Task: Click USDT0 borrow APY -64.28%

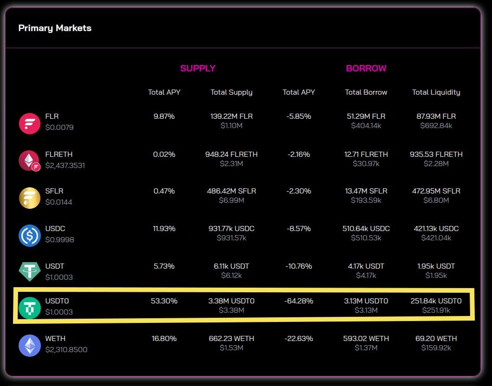Action: tap(299, 301)
